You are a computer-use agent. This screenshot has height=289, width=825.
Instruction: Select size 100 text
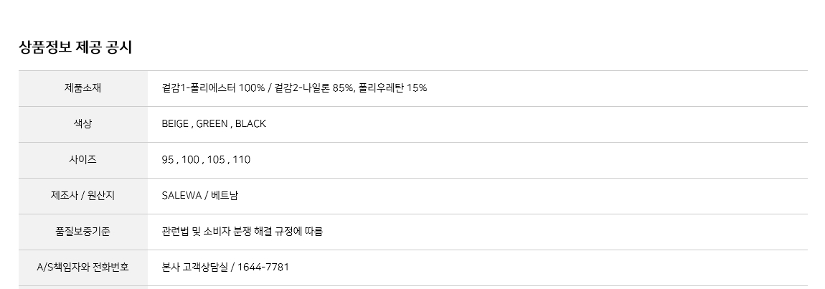(190, 160)
